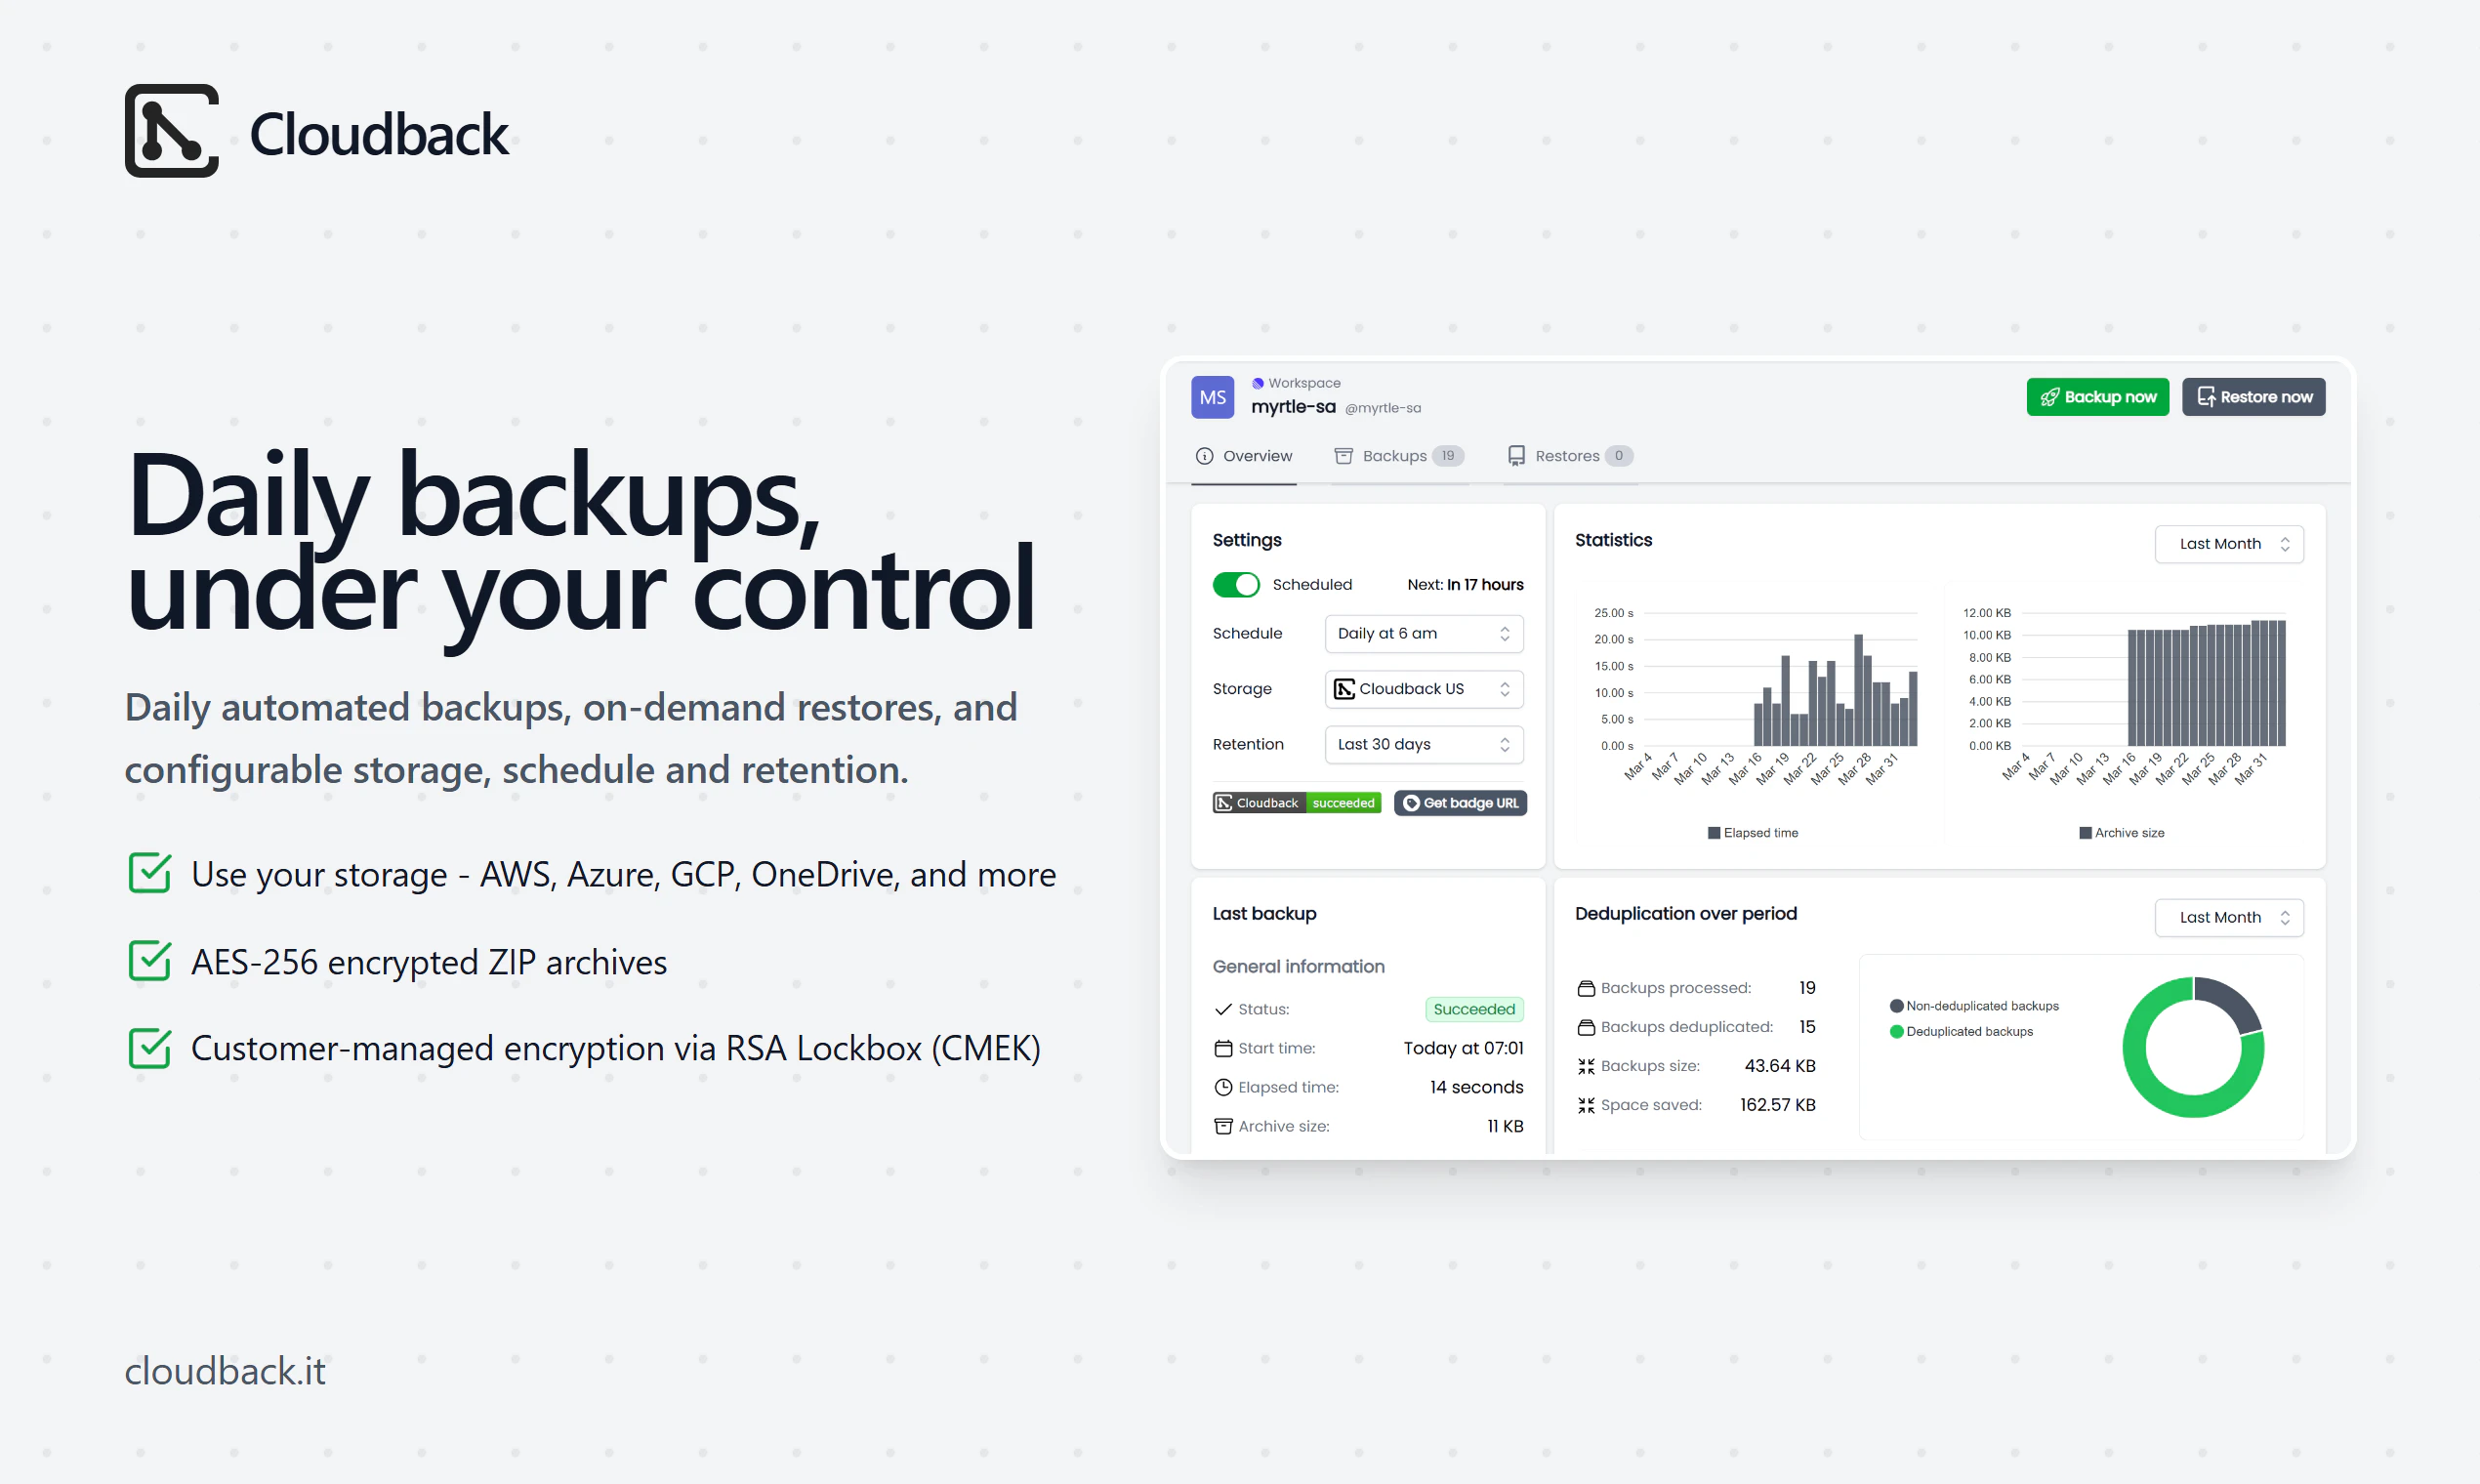Screen dimensions: 2480x1484
Task: Click the Restores count badge '0'
Action: coord(1618,456)
